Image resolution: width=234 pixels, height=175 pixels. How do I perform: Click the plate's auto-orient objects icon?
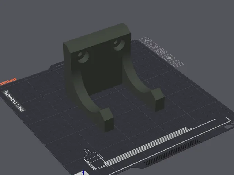153,46
